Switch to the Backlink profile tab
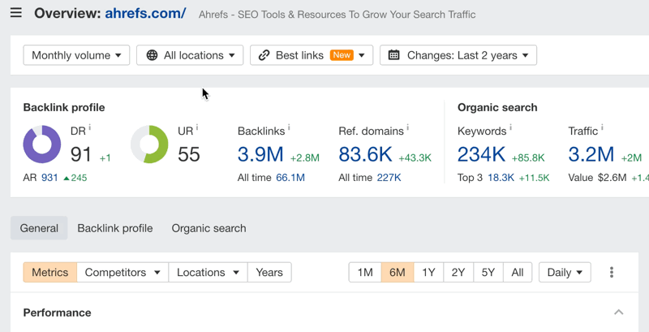Image resolution: width=649 pixels, height=332 pixels. [x=115, y=228]
